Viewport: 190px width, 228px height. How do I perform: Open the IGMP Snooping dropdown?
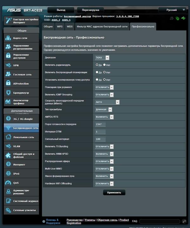click(104, 95)
